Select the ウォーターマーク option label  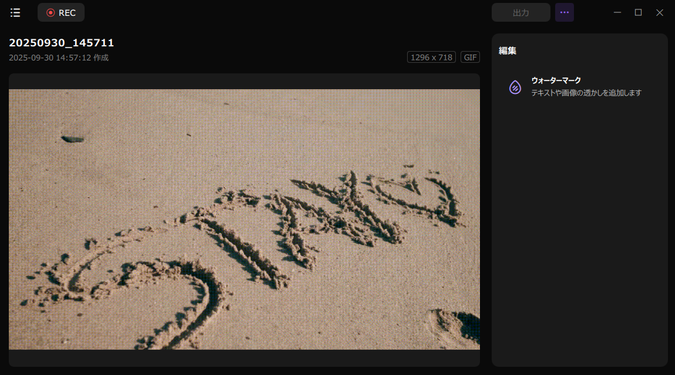pos(556,80)
